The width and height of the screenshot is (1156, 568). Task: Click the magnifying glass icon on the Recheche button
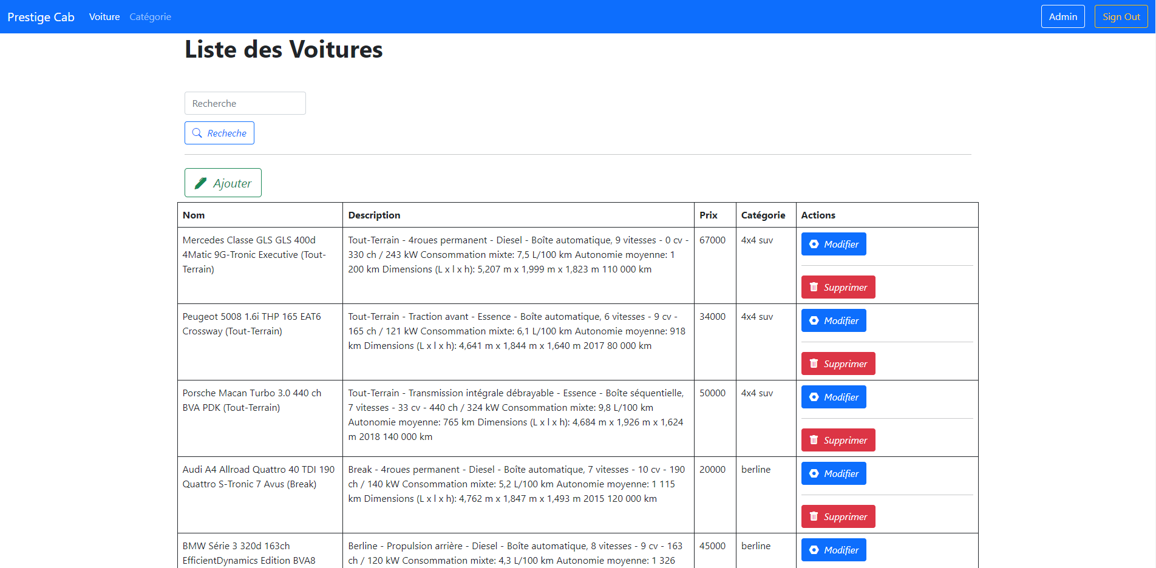[197, 133]
